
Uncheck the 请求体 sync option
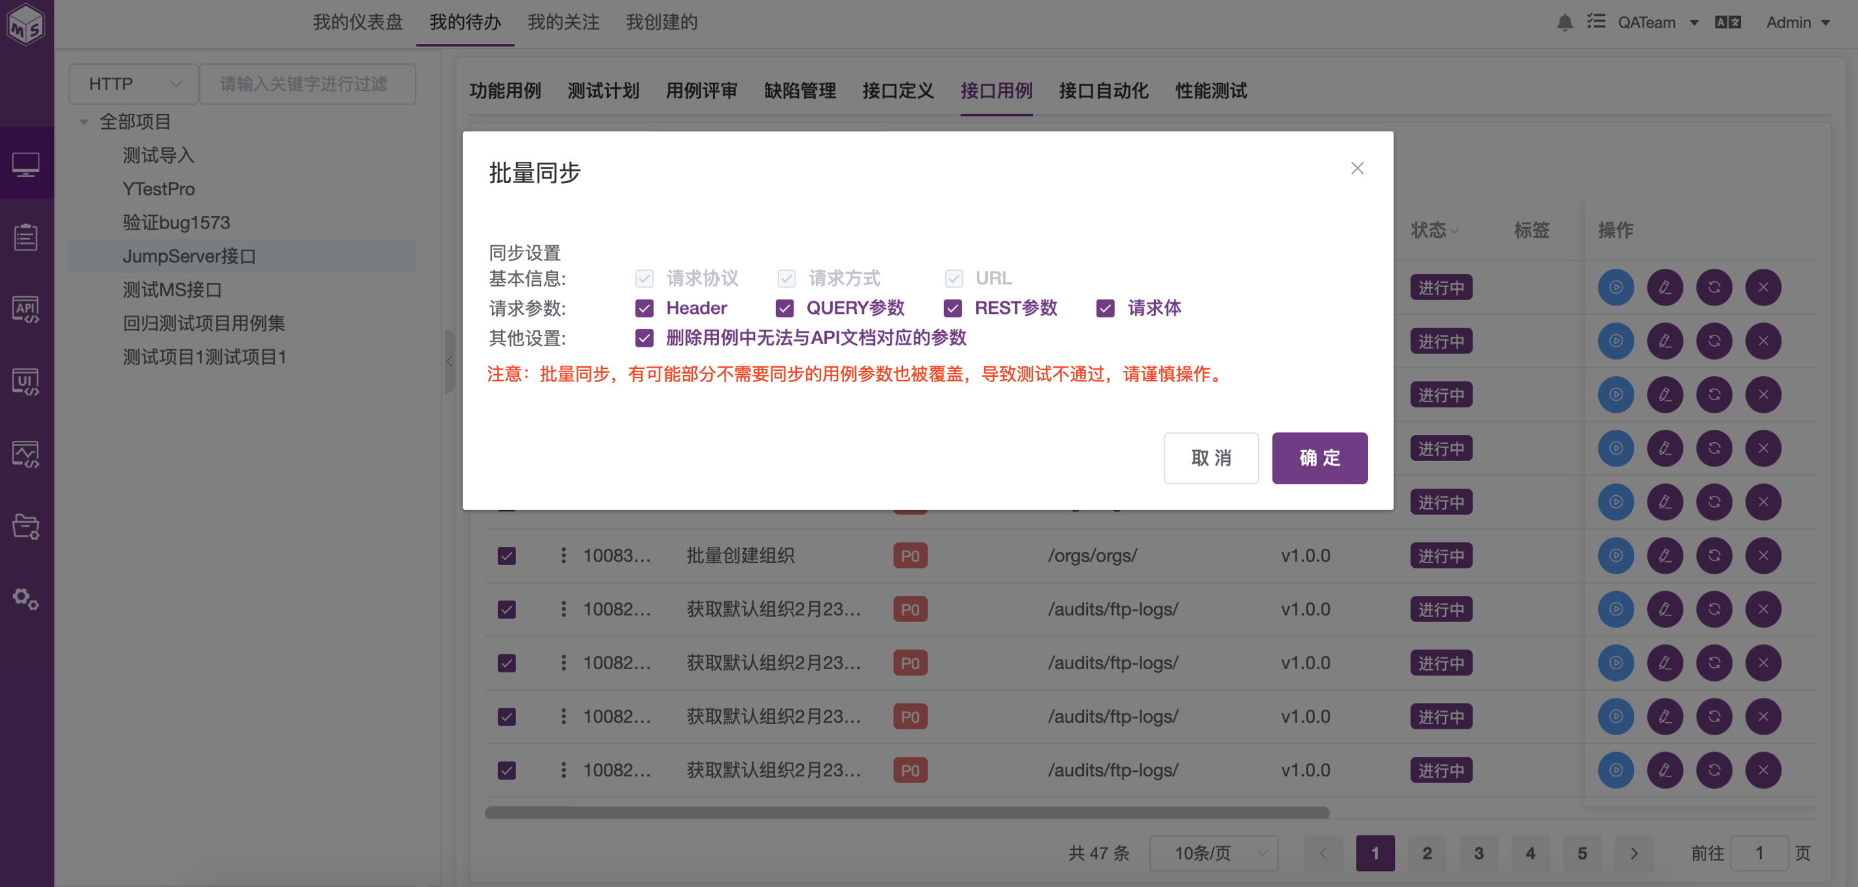coord(1106,308)
